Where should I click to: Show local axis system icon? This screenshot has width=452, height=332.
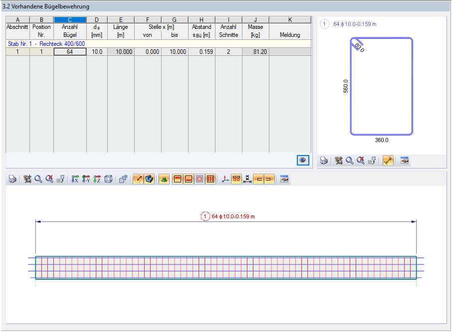(226, 179)
